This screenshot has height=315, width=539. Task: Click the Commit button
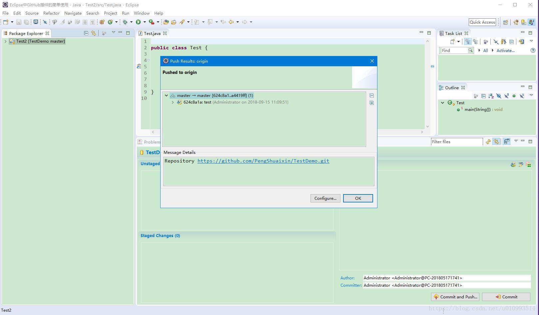click(x=506, y=297)
